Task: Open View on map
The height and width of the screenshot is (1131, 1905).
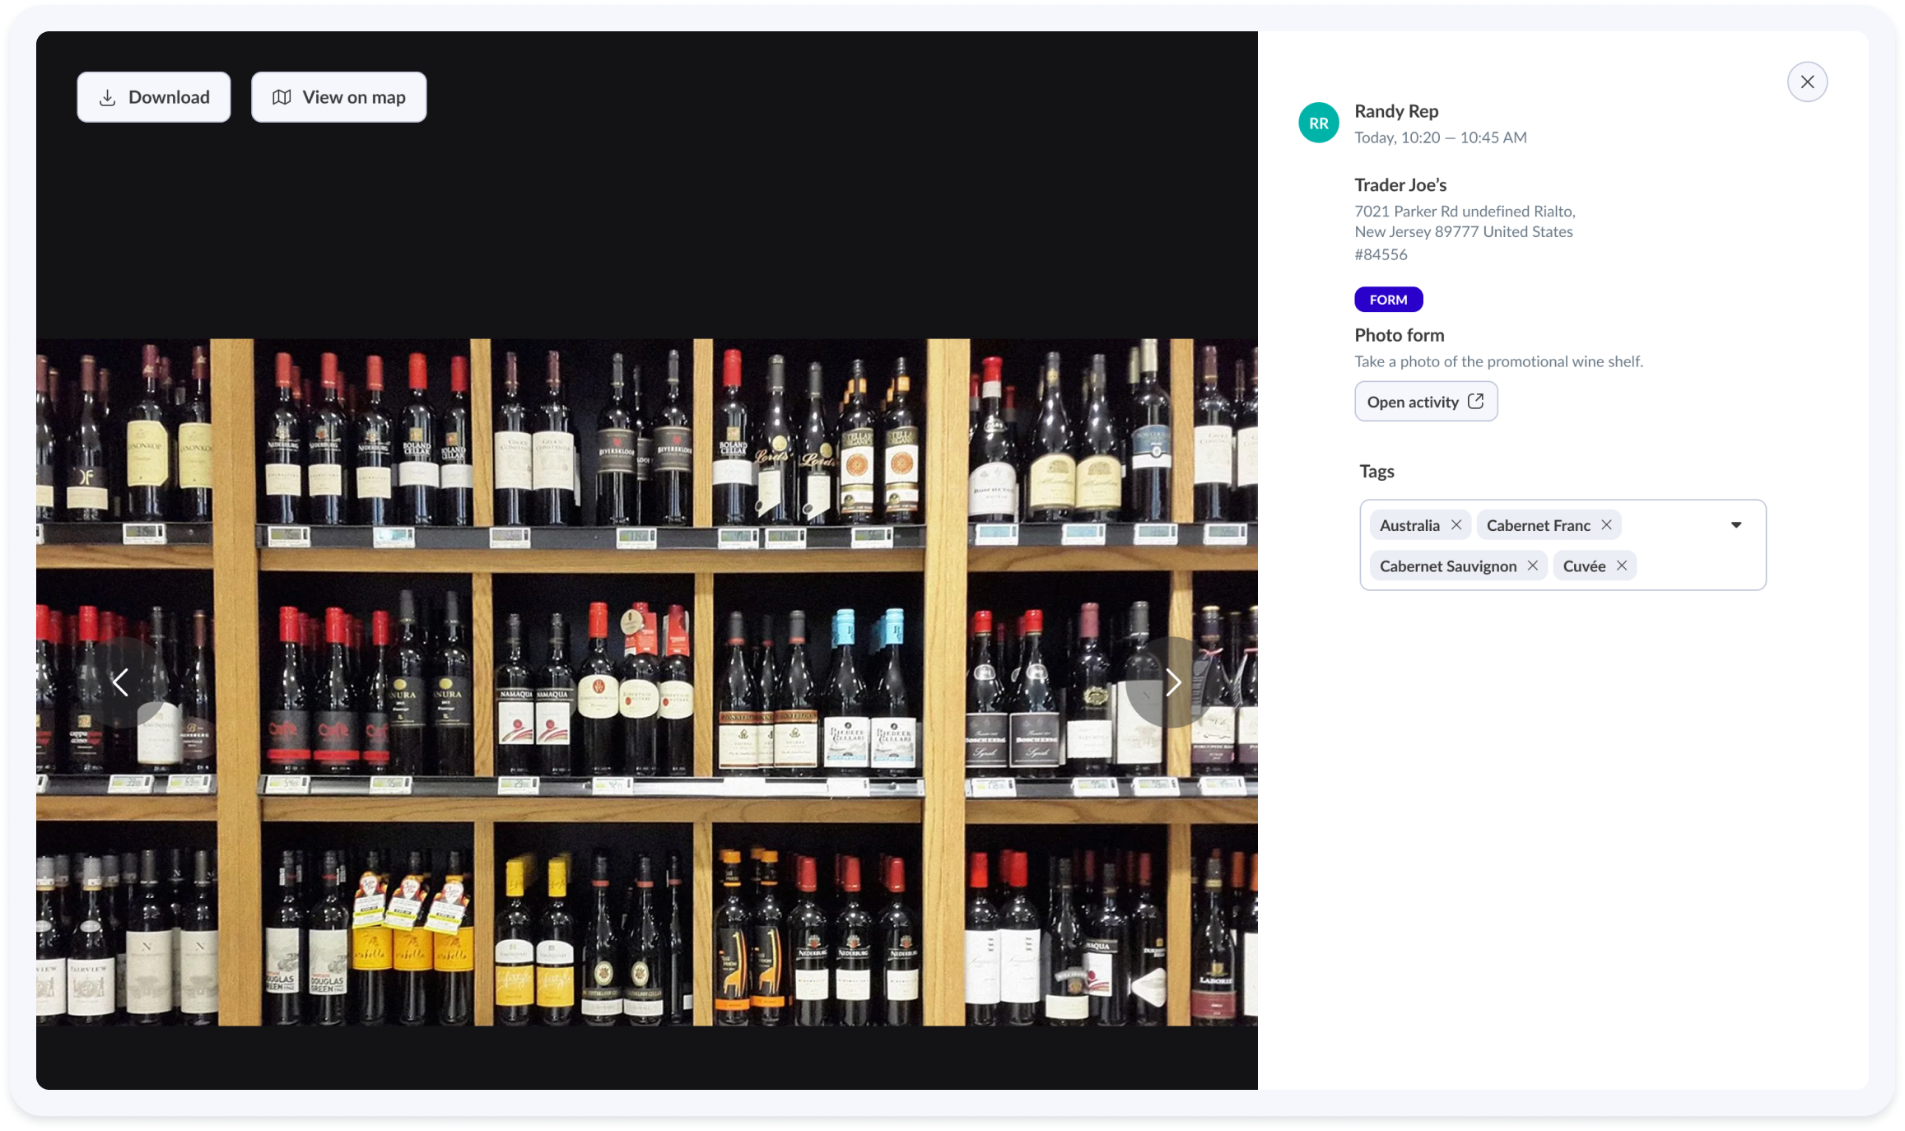Action: 338,97
